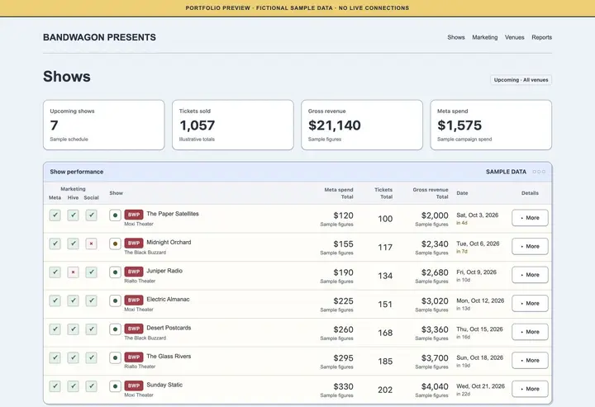Click the 185 tickets value

pos(385,361)
